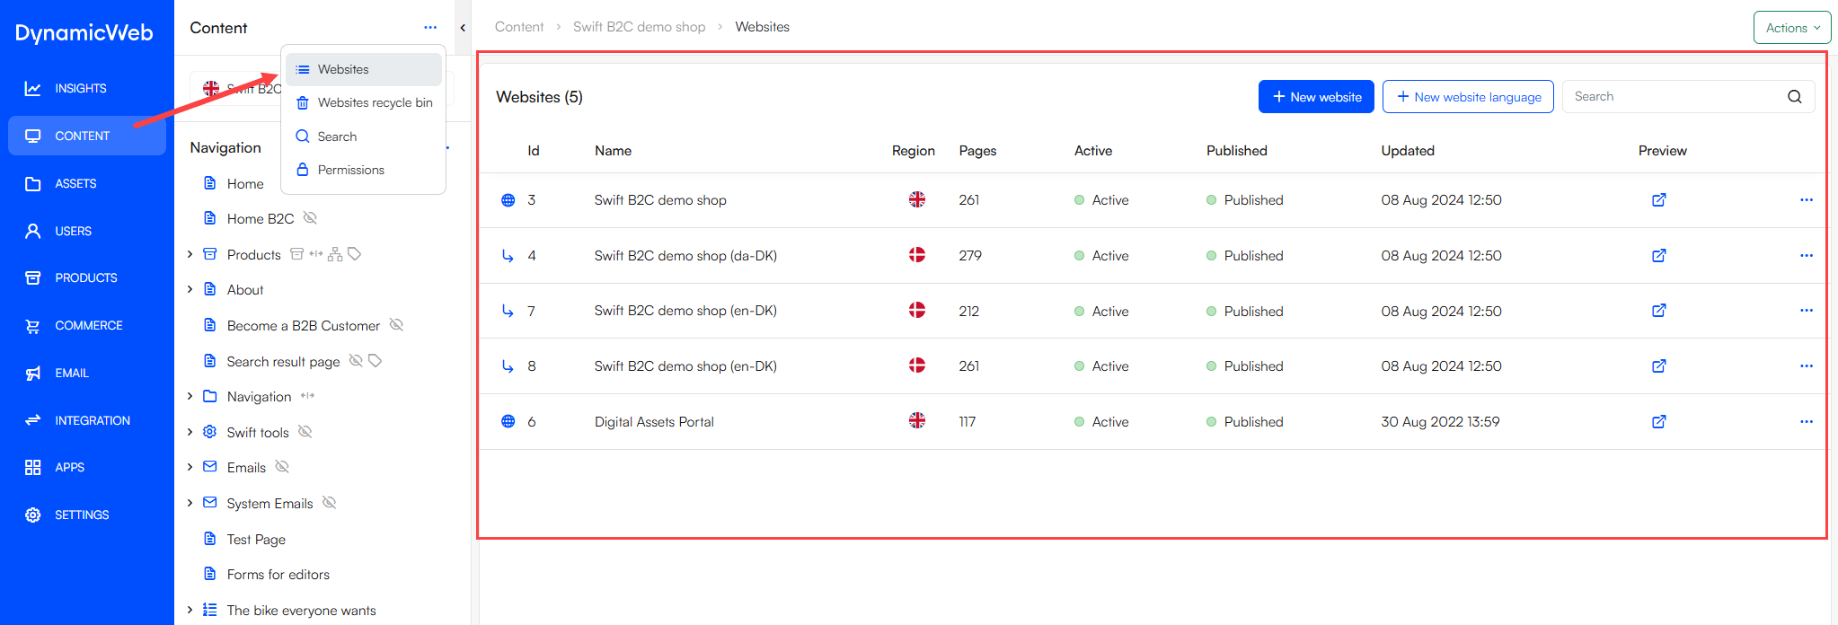Sort by the Name column header
The image size is (1838, 625).
[x=613, y=151]
